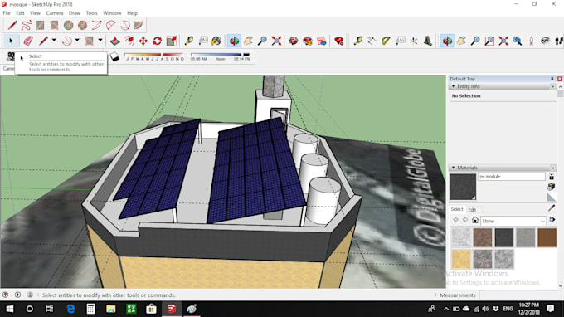Viewport: 564px width, 317px height.
Task: Select the Push/Pull tool
Action: click(114, 41)
